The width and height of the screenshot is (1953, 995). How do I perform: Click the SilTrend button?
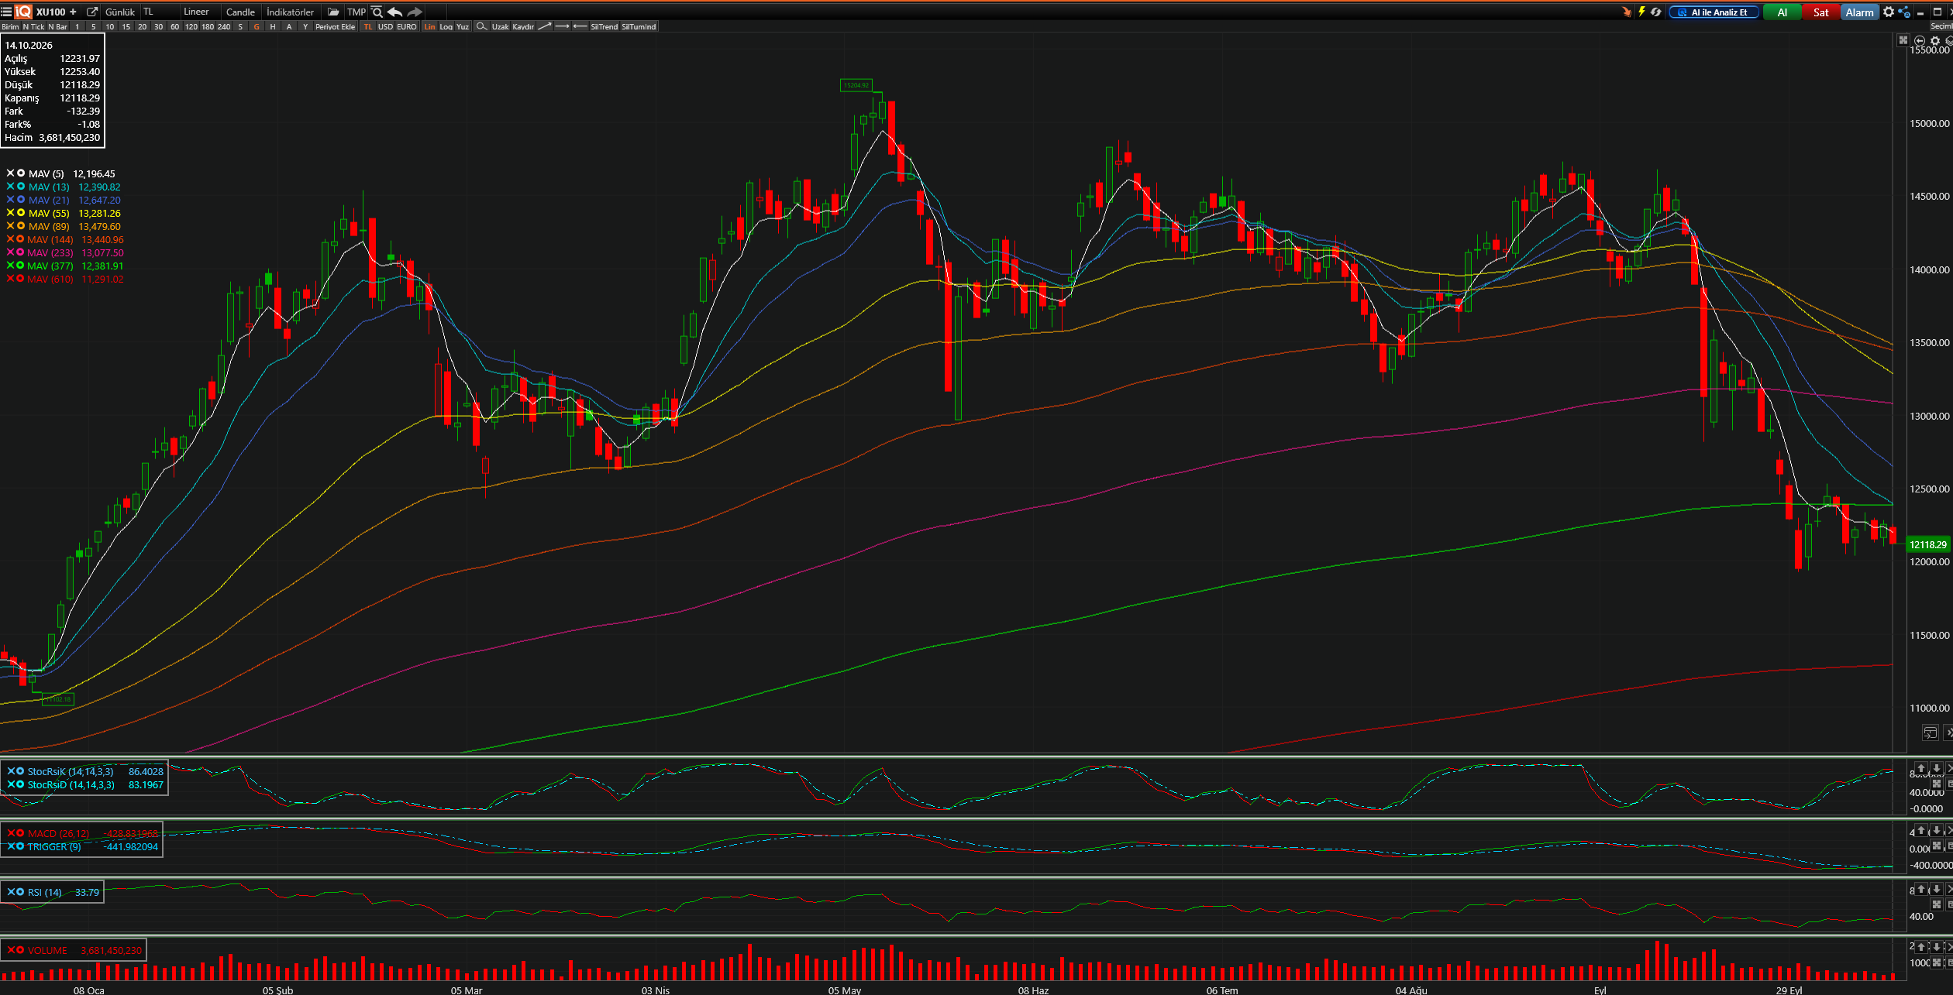pos(604,26)
